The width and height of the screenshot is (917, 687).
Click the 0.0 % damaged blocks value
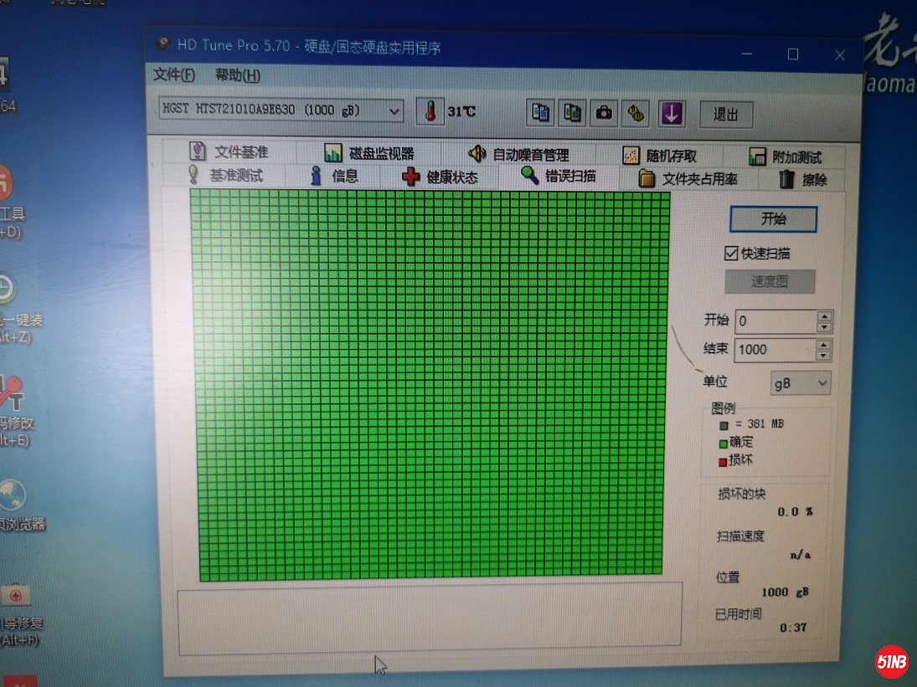[794, 512]
